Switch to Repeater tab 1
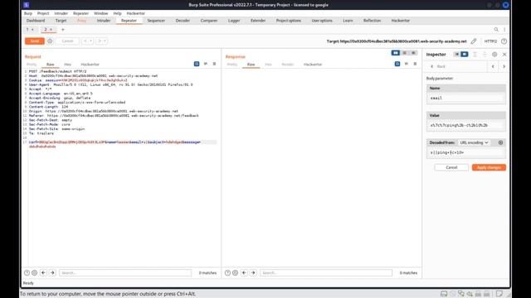Screen dimensions: 531x298 27,30
